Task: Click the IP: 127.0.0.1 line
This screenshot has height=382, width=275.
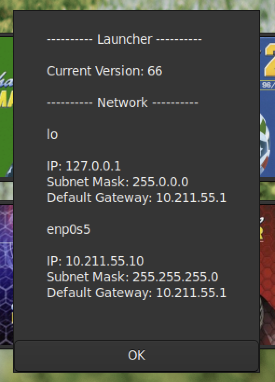Action: point(83,166)
